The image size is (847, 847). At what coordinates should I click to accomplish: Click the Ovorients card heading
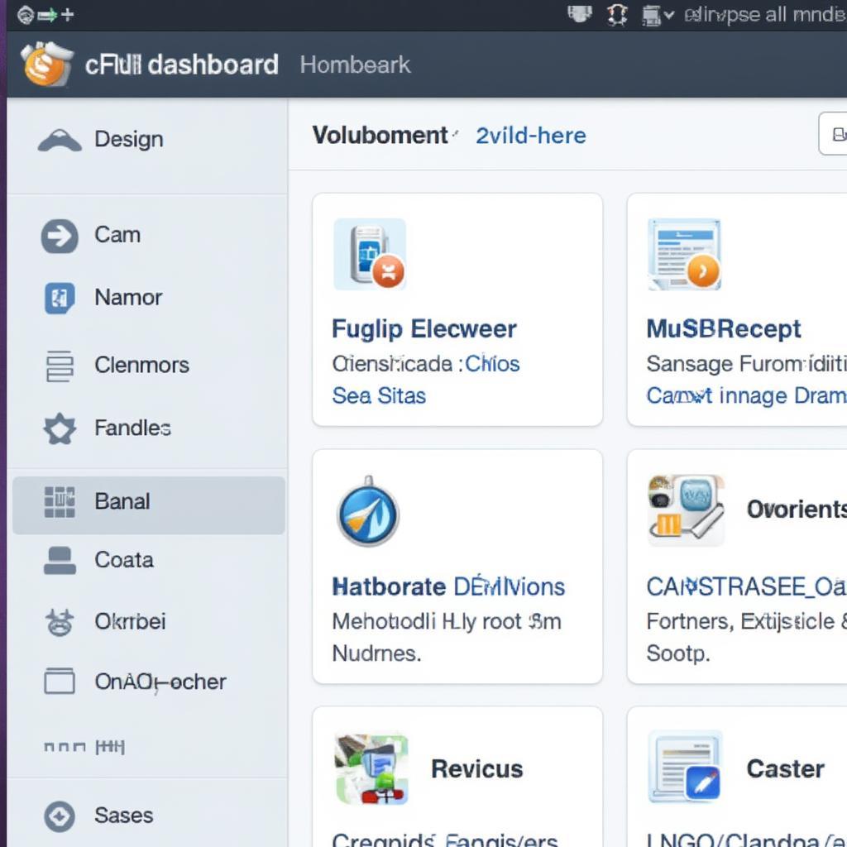(797, 510)
